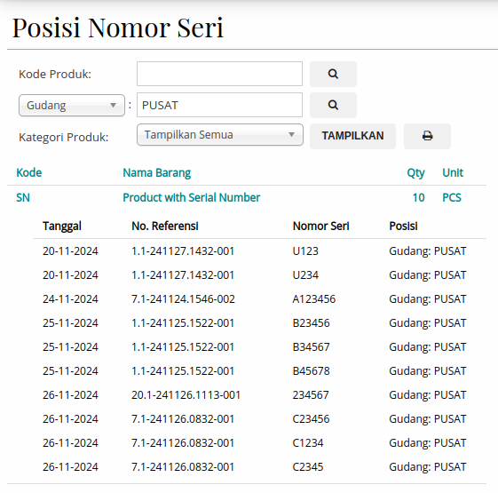The height and width of the screenshot is (493, 498).
Task: Click the Unit column header
Action: [x=453, y=172]
